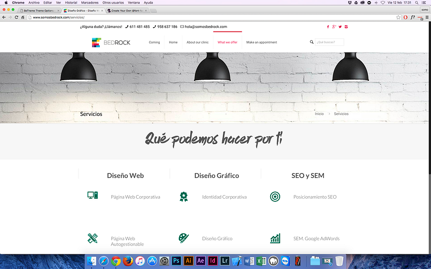Viewport: 431px width, 269px height.
Task: Open Firefox from the dock
Action: point(128,261)
